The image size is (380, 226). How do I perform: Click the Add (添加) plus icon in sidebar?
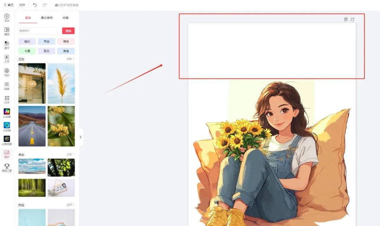click(7, 16)
